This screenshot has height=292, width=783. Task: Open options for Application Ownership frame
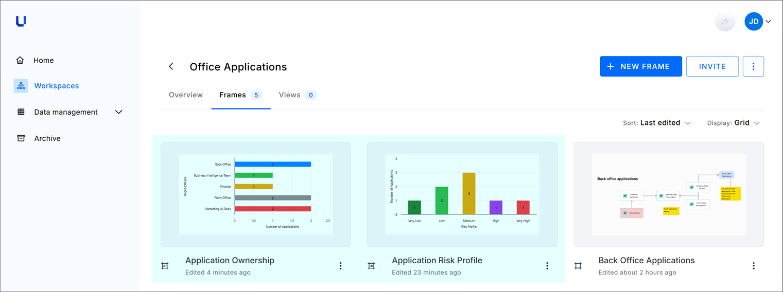[340, 266]
